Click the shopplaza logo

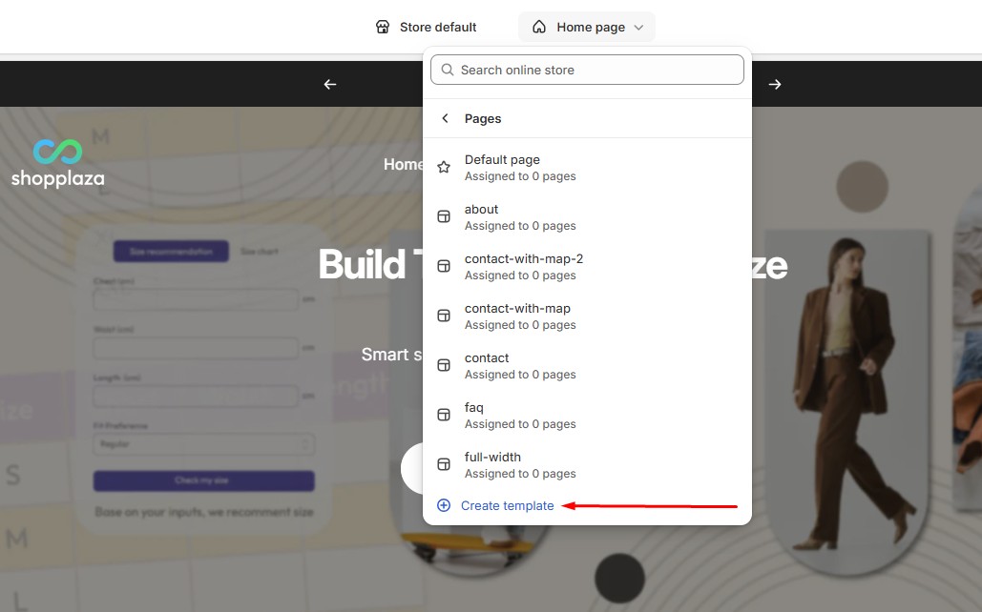pyautogui.click(x=58, y=164)
